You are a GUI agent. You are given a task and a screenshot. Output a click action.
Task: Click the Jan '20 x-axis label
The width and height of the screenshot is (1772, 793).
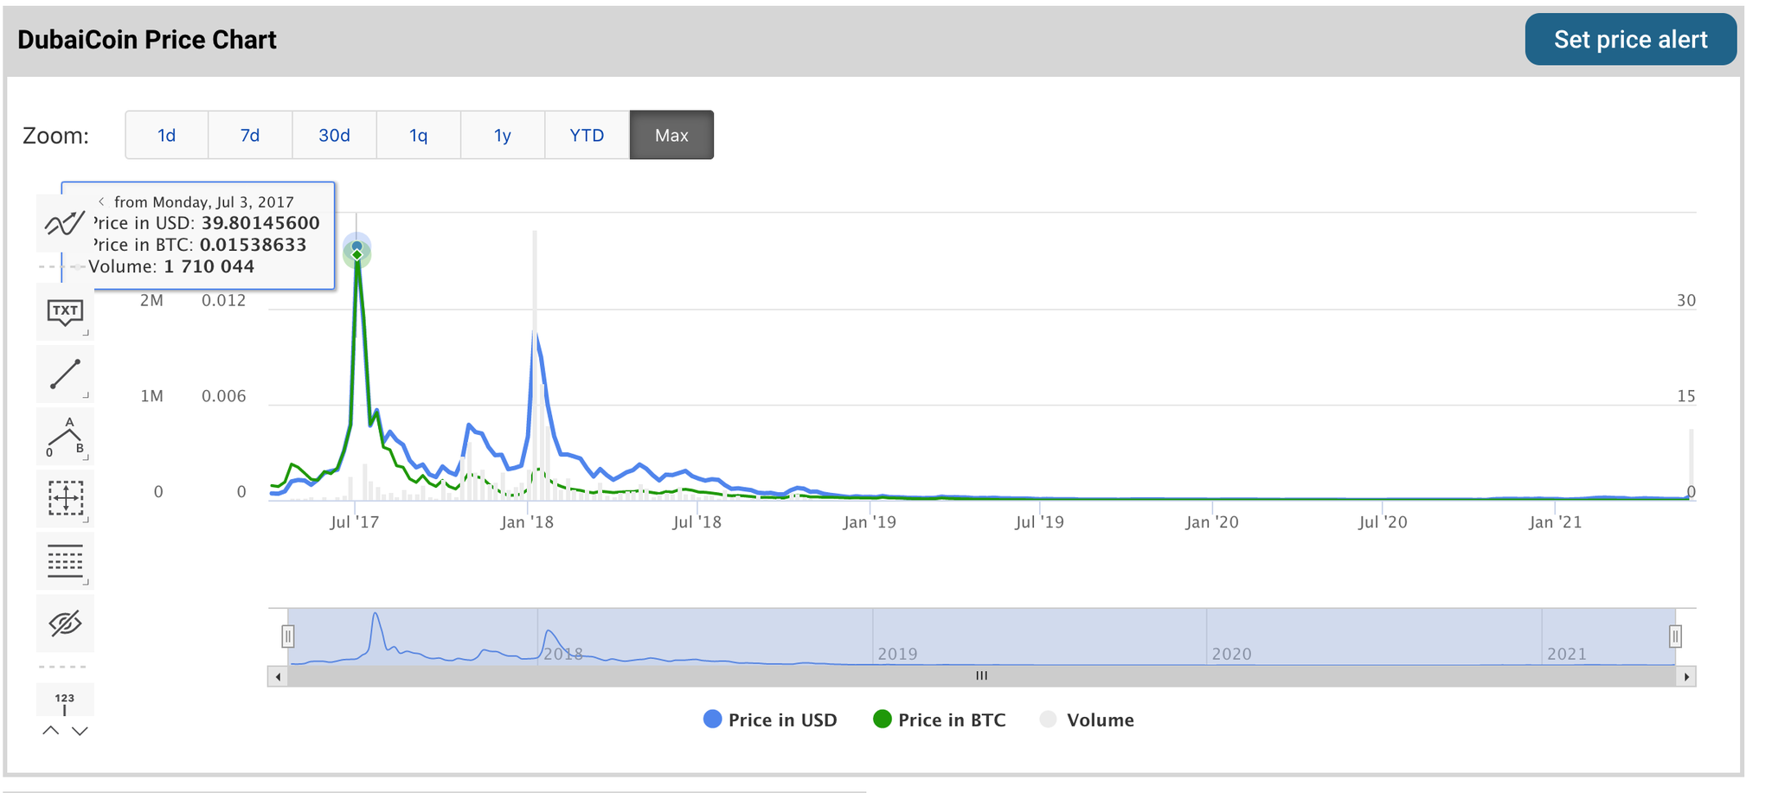coord(1212,522)
